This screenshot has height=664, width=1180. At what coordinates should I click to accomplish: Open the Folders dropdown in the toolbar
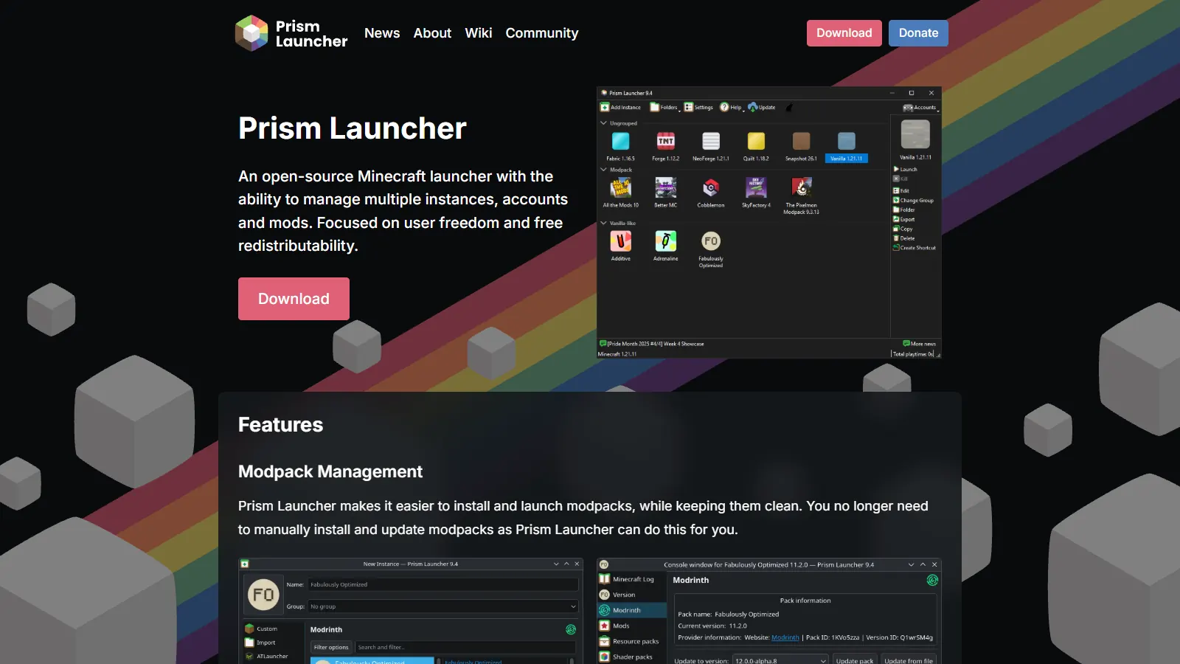665,107
